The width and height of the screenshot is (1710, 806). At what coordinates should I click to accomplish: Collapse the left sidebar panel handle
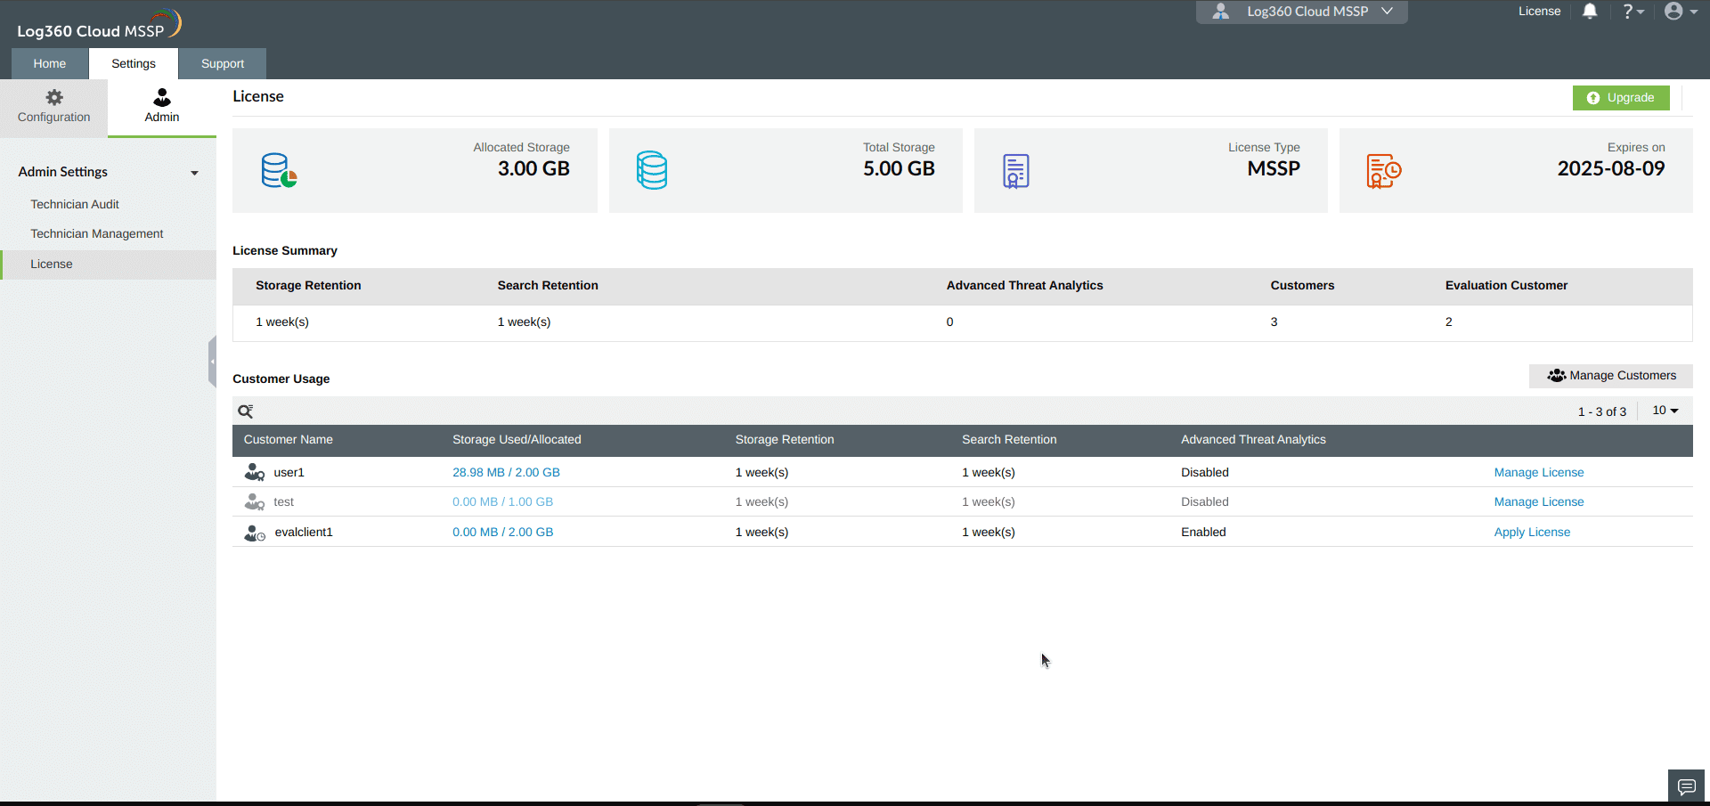(212, 362)
